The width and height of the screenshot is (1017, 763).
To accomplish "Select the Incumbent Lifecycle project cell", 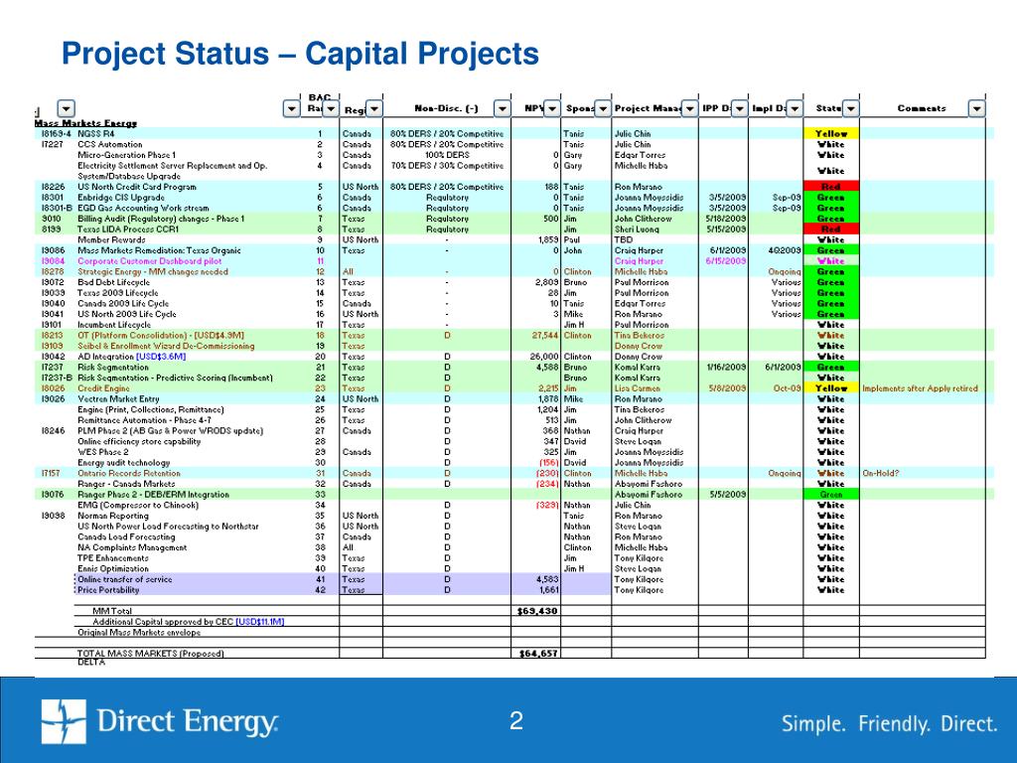I will [114, 325].
